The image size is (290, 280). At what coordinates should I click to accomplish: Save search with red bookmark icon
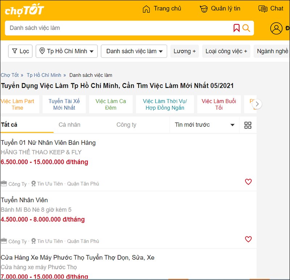click(236, 28)
